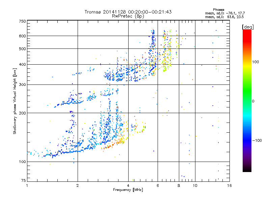Click the y-axis tick label '750'

(x=22, y=21)
